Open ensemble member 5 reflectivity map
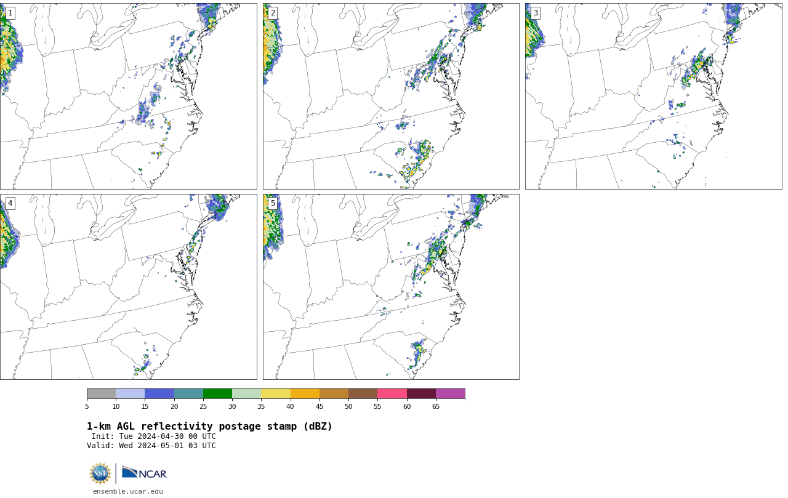 pos(391,287)
